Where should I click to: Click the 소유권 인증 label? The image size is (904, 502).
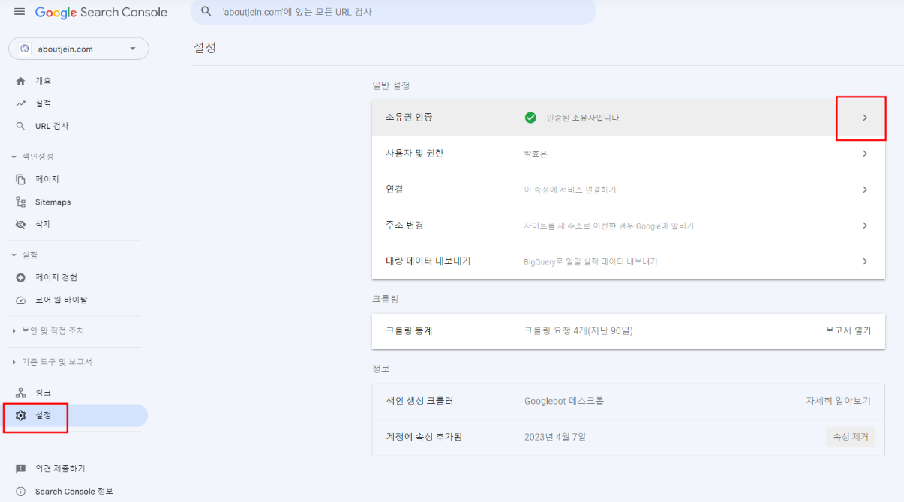409,118
